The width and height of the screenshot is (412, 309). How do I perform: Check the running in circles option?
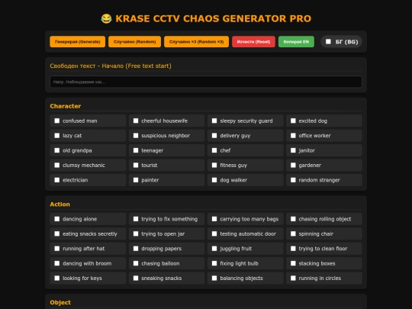pyautogui.click(x=293, y=278)
